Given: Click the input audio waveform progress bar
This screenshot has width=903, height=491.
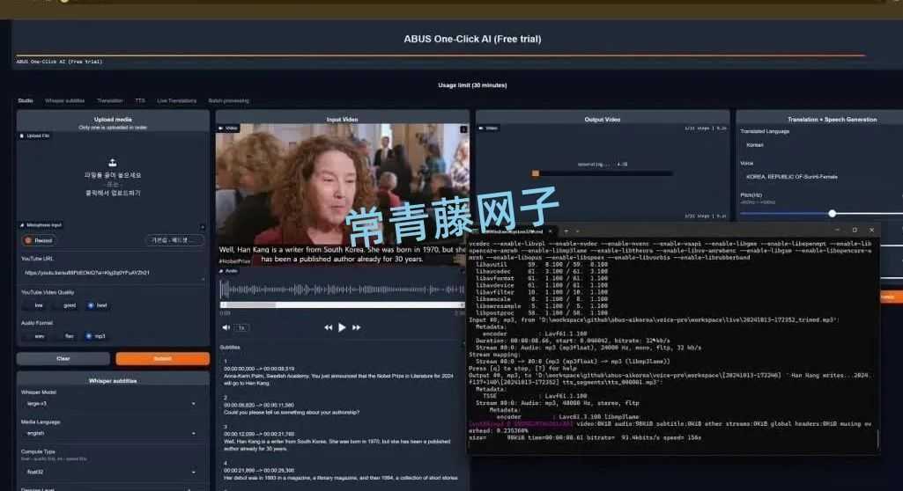Looking at the screenshot, I should [342, 304].
